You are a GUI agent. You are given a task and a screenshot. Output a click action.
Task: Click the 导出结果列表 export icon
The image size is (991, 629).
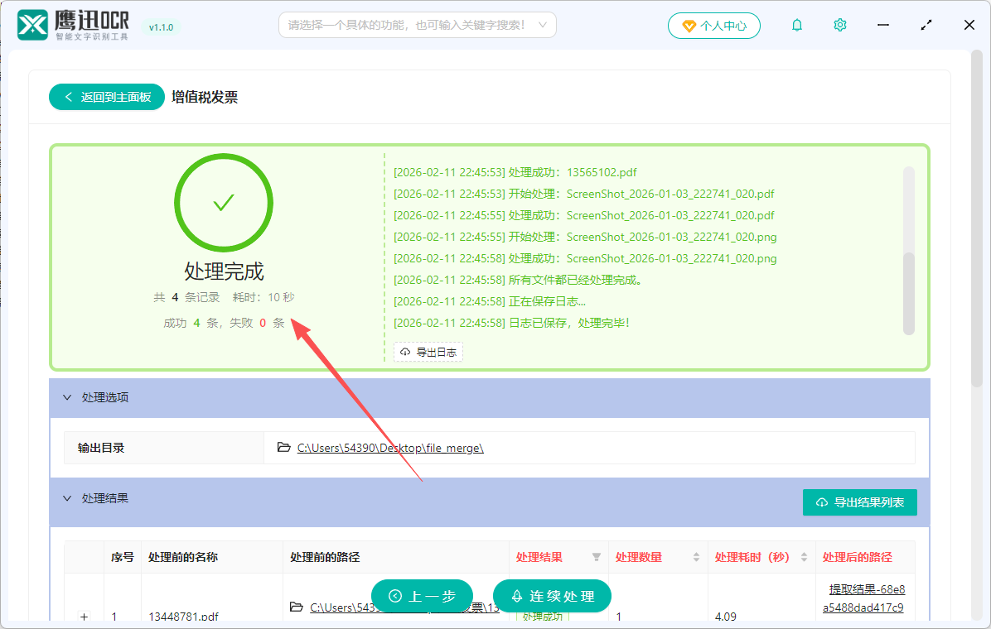pyautogui.click(x=822, y=502)
